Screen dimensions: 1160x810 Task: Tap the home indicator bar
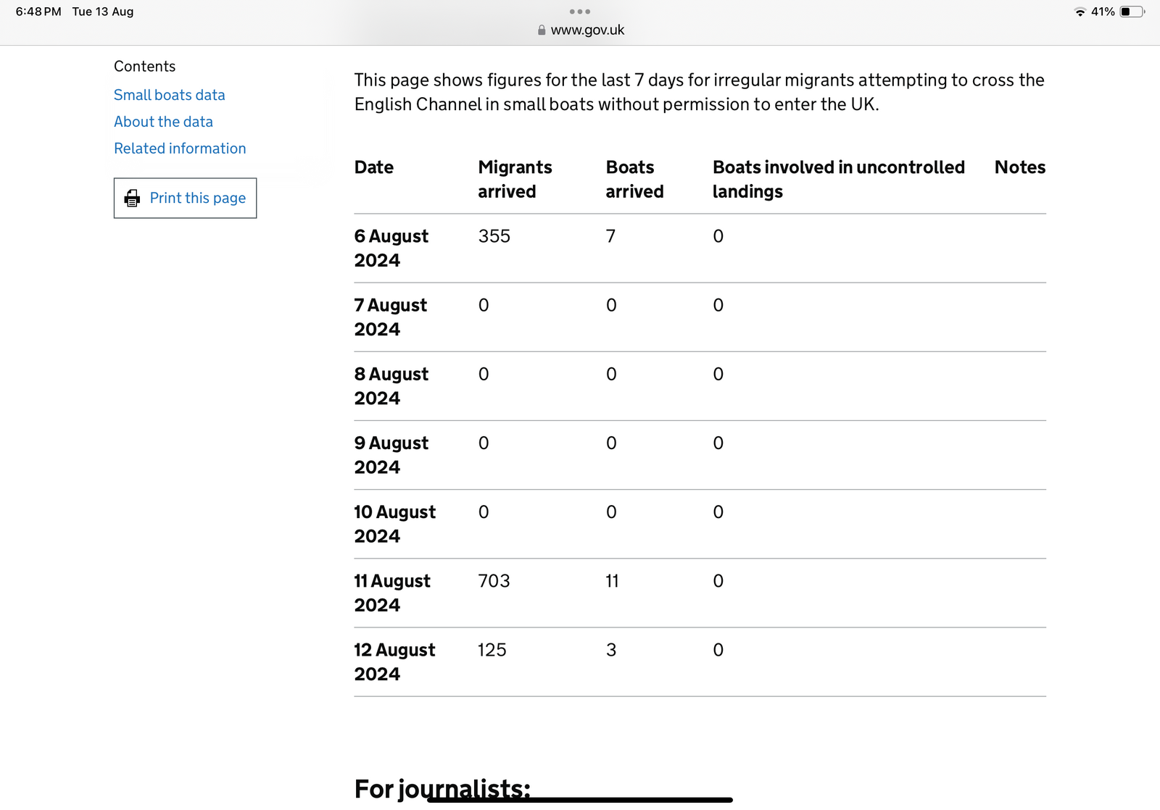(x=580, y=800)
